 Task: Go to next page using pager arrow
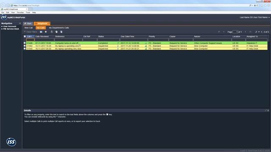(x=246, y=32)
